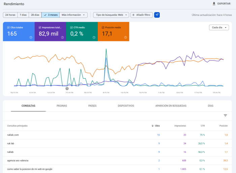Click the 608 impressions value
This screenshot has width=236, height=173.
(x=184, y=161)
